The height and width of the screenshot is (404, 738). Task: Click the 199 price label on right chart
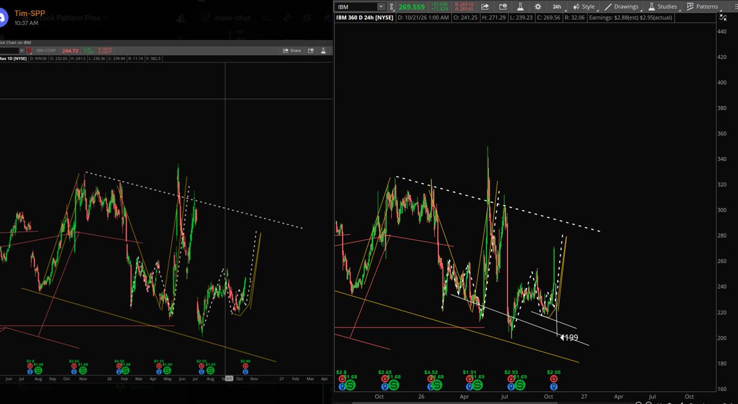pyautogui.click(x=569, y=337)
